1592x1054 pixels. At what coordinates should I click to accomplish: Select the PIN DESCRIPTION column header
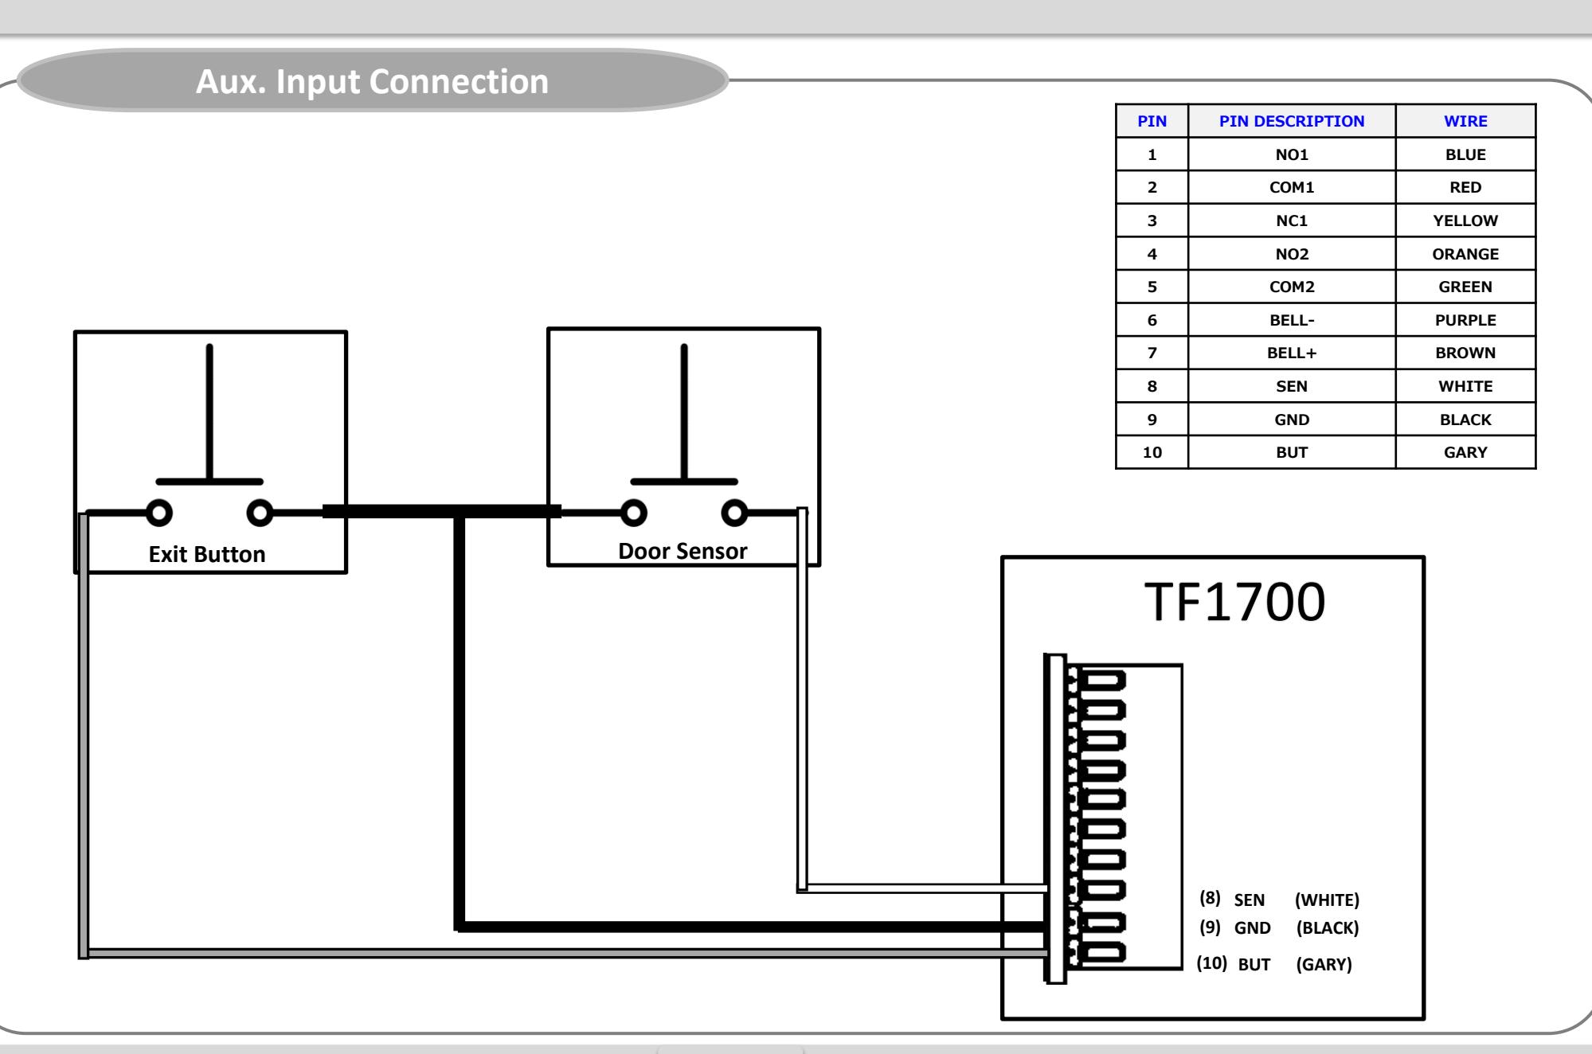[1292, 121]
